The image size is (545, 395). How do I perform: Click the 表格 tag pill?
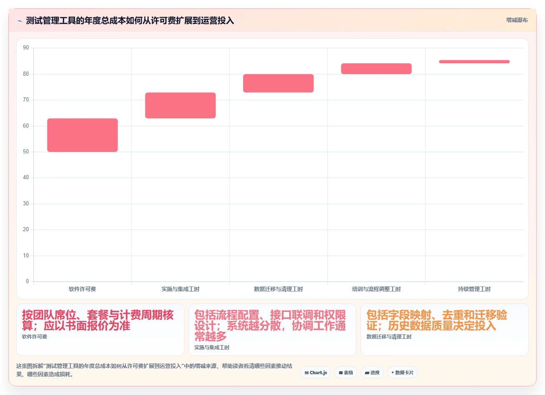coord(346,373)
